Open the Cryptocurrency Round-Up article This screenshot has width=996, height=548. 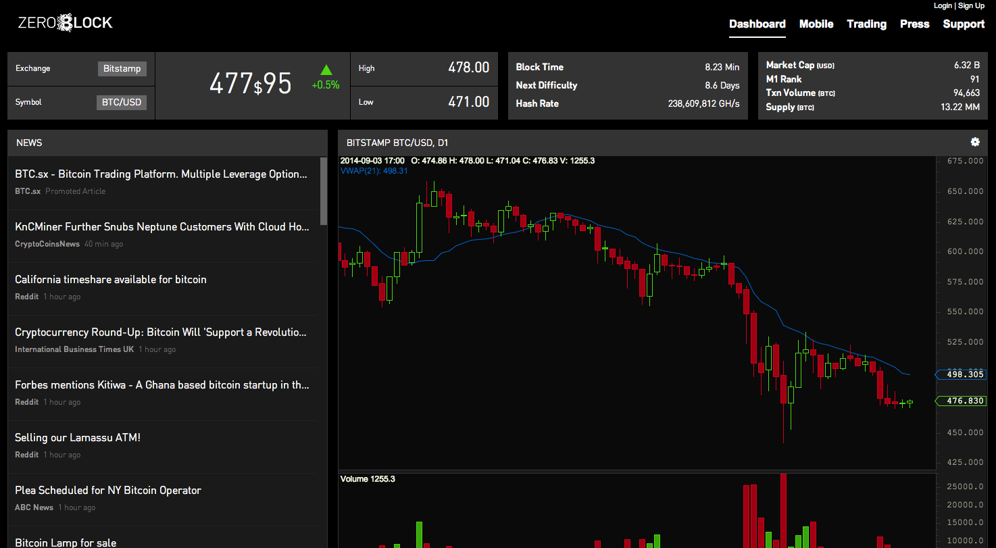point(161,332)
